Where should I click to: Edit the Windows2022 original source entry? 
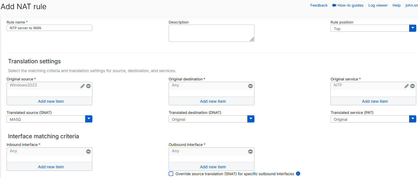[82, 86]
